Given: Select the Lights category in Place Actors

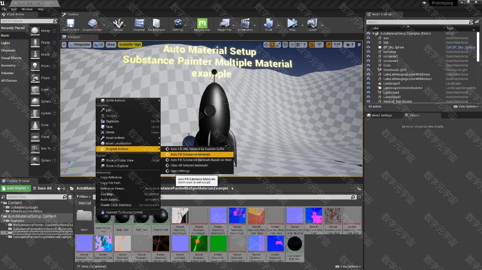Looking at the screenshot, I should pyautogui.click(x=6, y=43).
